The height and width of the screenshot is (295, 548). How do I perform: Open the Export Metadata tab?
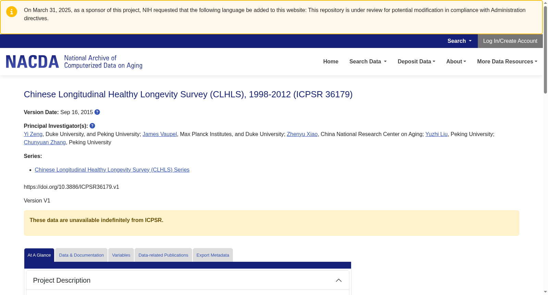(x=213, y=255)
